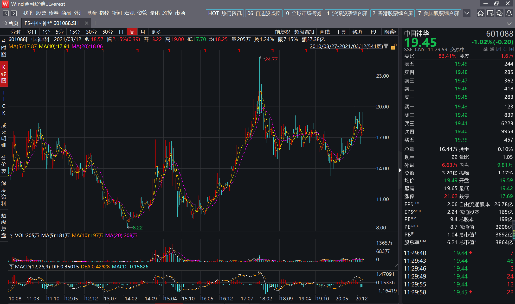Switch to the 多日 multi-day view

click(31, 32)
